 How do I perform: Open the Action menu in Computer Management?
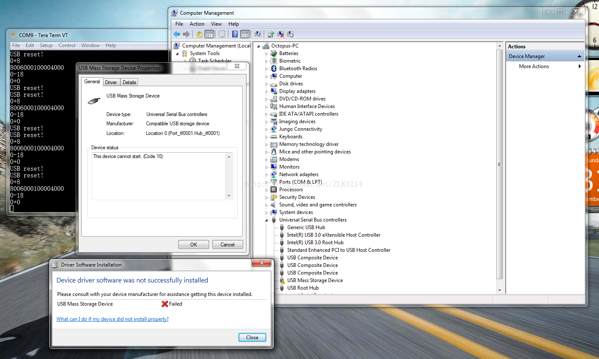point(197,24)
